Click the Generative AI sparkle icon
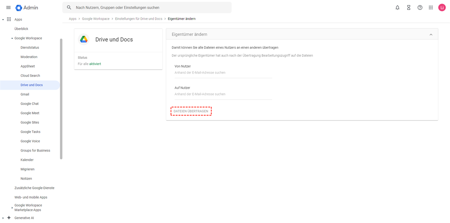Screen dimensions: 450x223 click(x=9, y=218)
